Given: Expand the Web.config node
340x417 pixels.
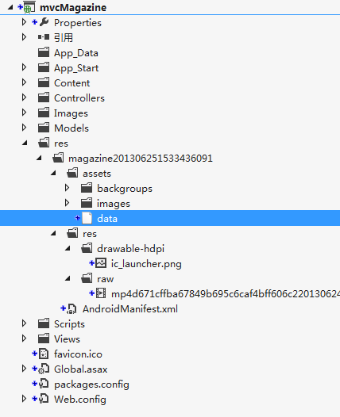Looking at the screenshot, I should pyautogui.click(x=24, y=399).
